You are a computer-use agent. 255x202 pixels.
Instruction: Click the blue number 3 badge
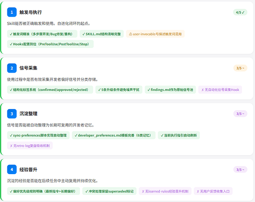(12, 114)
